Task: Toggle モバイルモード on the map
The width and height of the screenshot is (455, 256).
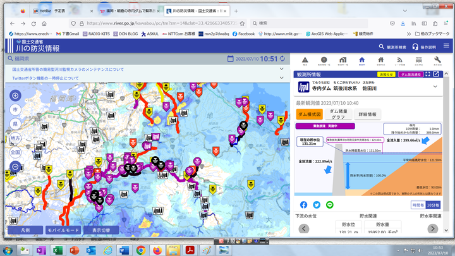Action: click(x=63, y=230)
